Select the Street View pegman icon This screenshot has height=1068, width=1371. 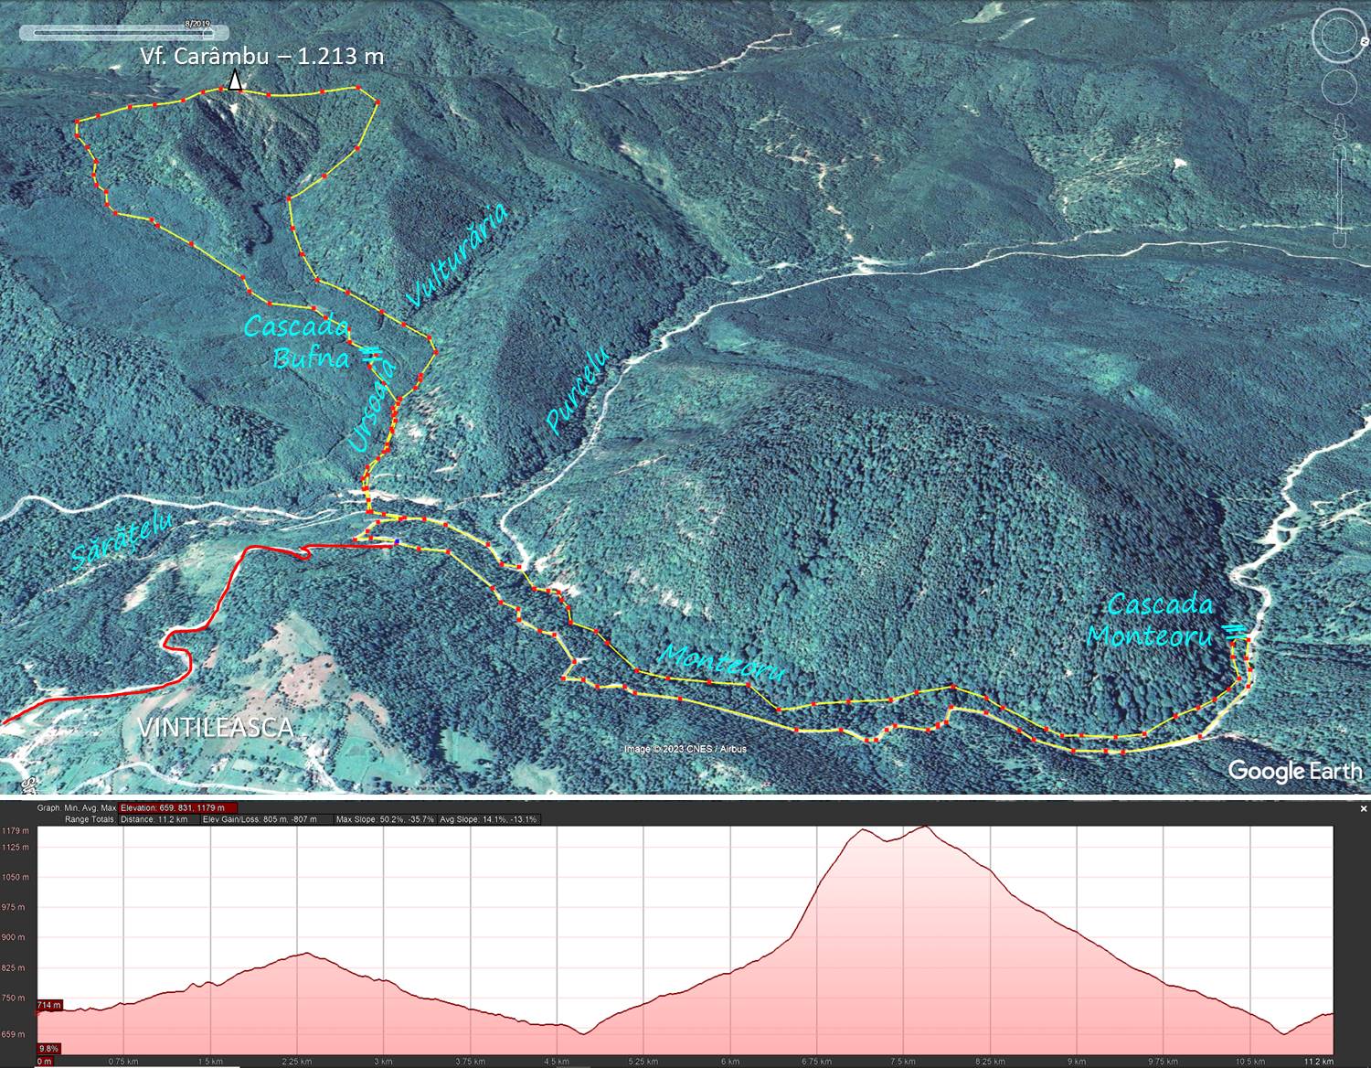click(x=1341, y=125)
